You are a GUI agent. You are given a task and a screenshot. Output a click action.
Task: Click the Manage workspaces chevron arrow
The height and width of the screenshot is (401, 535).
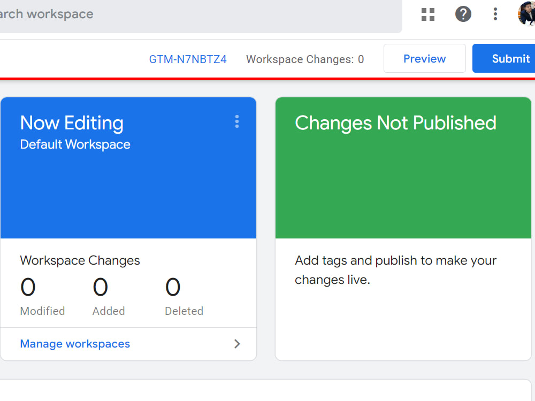pos(237,344)
